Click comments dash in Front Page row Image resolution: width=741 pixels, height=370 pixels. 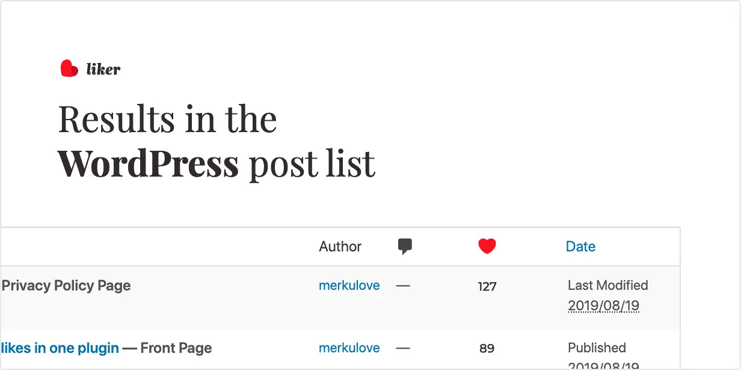(403, 348)
